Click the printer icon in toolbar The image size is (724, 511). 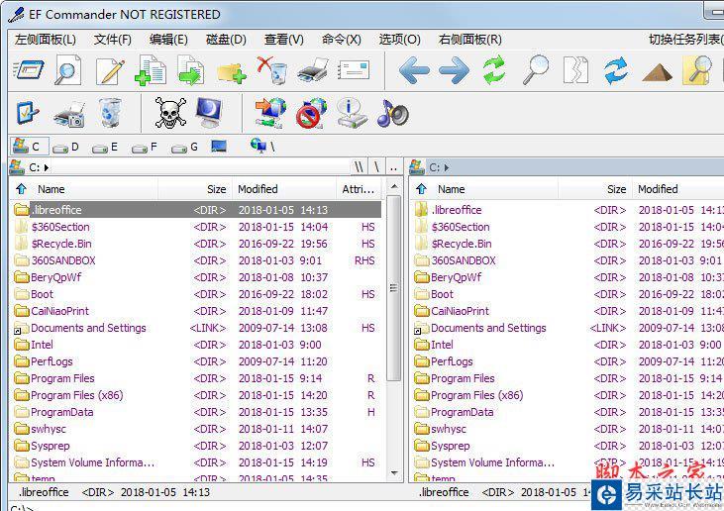coord(313,70)
